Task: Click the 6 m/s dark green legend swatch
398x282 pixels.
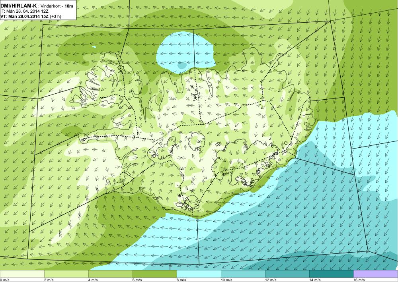Action: (154, 274)
